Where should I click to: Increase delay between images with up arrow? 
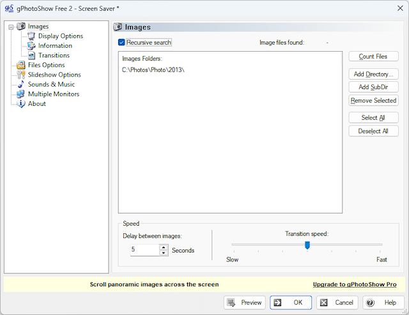[164, 247]
